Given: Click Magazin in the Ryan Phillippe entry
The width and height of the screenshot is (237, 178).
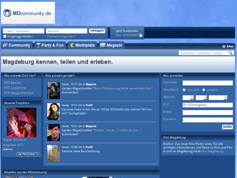Looking at the screenshot, I should pyautogui.click(x=91, y=84).
